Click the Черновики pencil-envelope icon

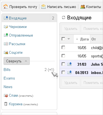pyautogui.click(x=6, y=27)
